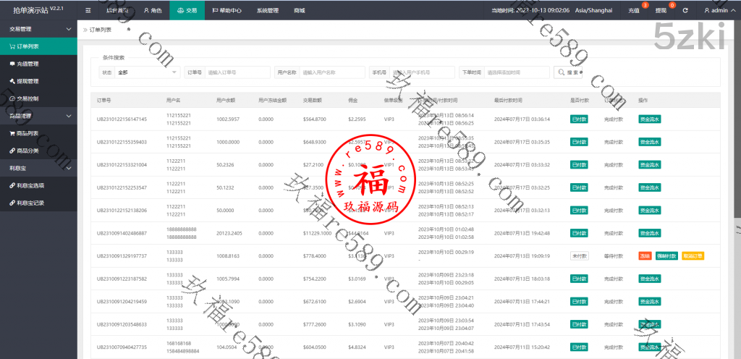Switch to the 角色 top menu
The image size is (741, 359).
(x=153, y=11)
